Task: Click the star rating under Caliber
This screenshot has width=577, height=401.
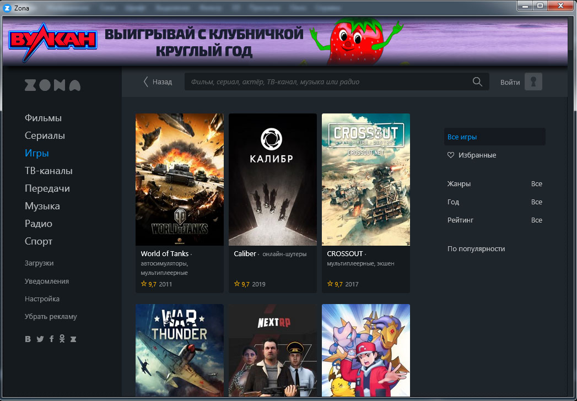Action: tap(242, 284)
